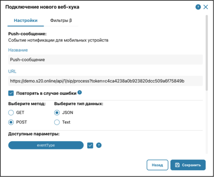Click into the URL input field
The image size is (214, 177).
[x=105, y=81]
